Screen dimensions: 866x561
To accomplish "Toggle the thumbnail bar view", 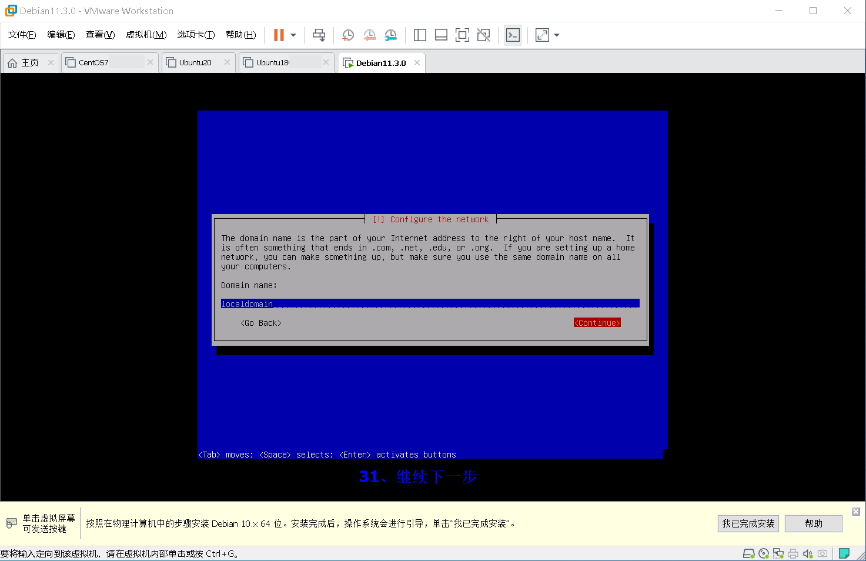I will coord(441,35).
